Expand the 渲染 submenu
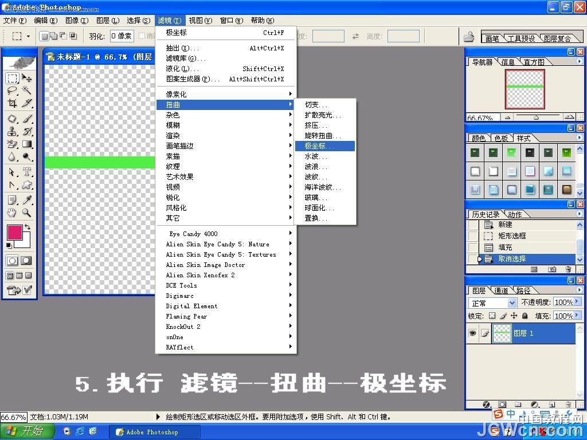Image resolution: width=587 pixels, height=440 pixels. pos(226,135)
